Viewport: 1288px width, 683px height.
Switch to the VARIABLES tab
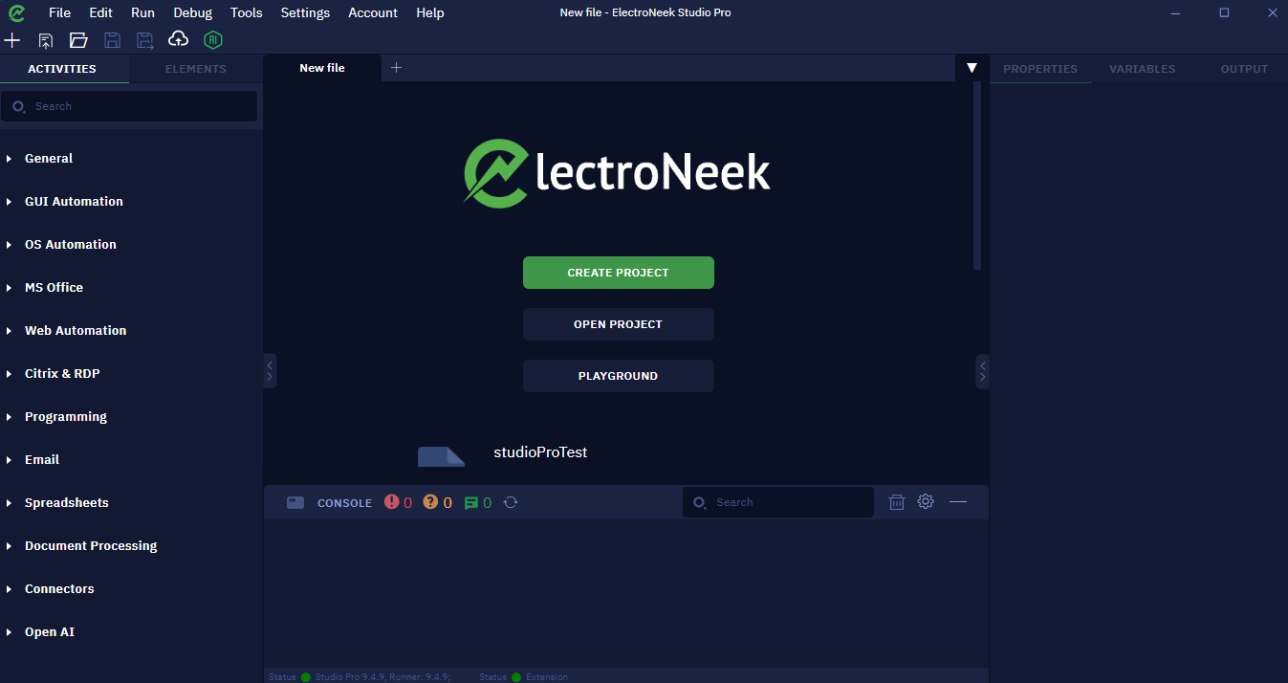1143,69
